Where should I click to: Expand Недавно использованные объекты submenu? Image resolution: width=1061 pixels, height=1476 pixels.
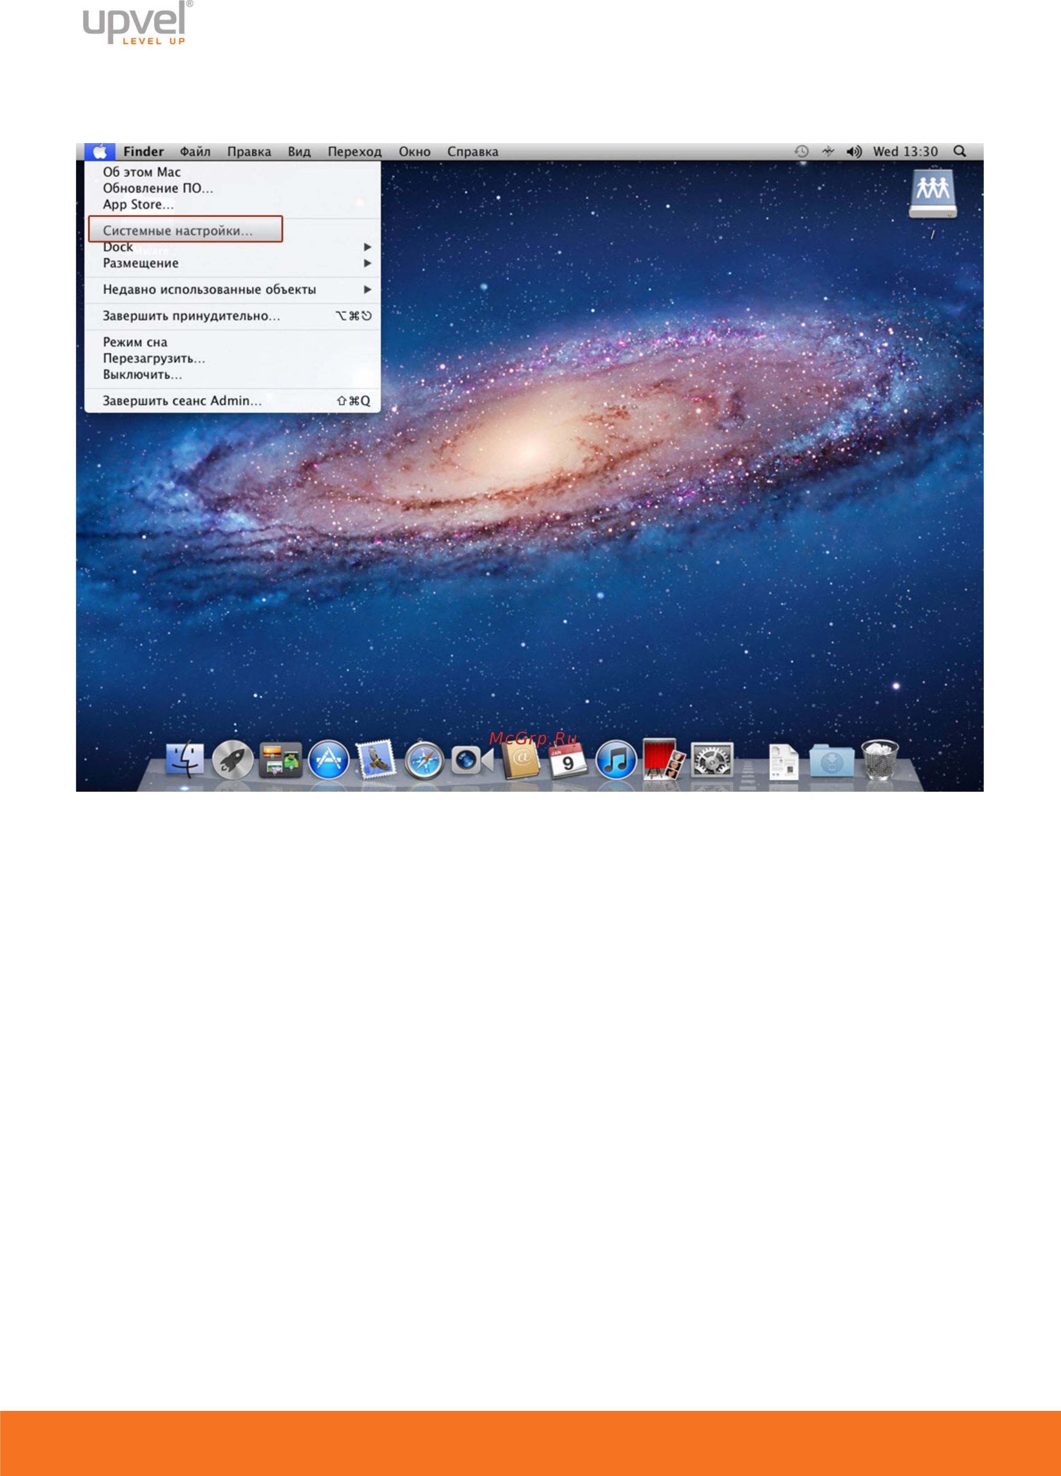(232, 290)
